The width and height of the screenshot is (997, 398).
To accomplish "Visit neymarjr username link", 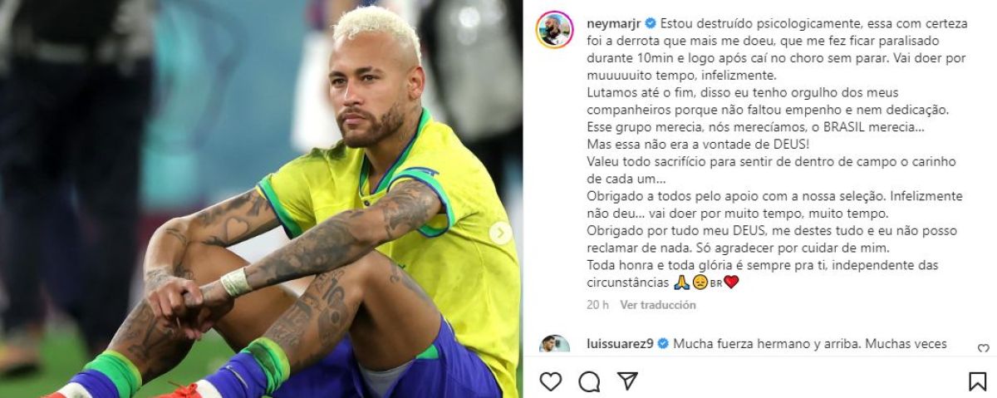I will coord(614,22).
